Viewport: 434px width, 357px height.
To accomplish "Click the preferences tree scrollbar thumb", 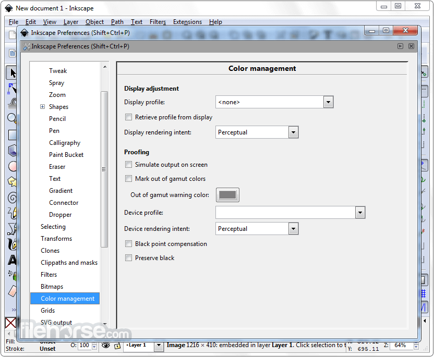I will (x=104, y=169).
